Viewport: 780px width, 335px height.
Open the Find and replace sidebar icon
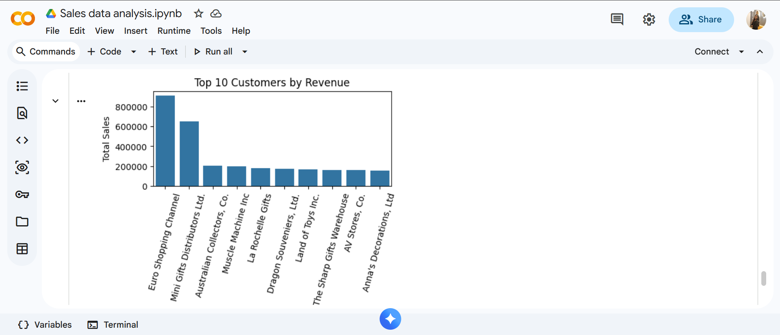pos(22,113)
